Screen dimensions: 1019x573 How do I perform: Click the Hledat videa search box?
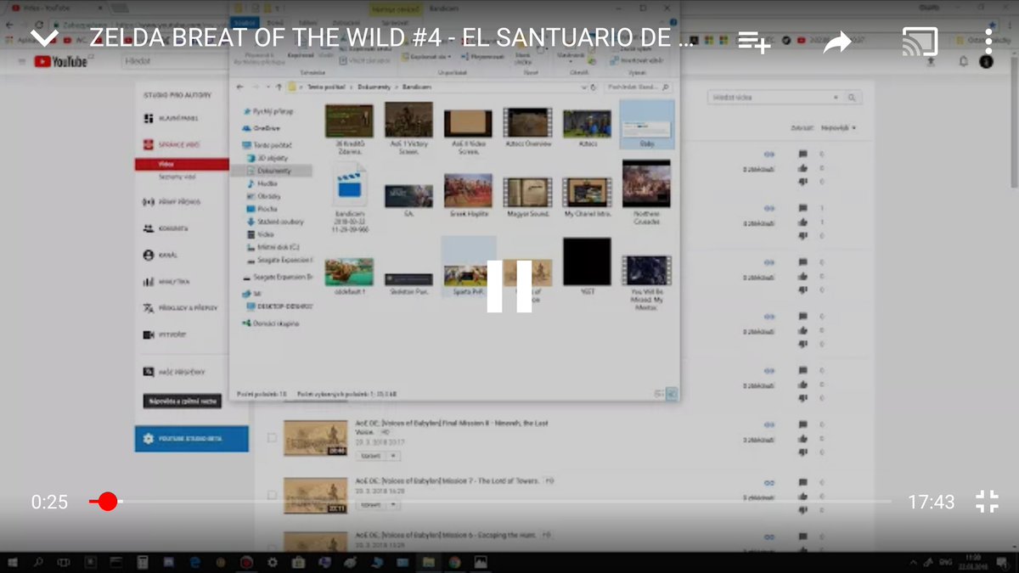pos(776,98)
